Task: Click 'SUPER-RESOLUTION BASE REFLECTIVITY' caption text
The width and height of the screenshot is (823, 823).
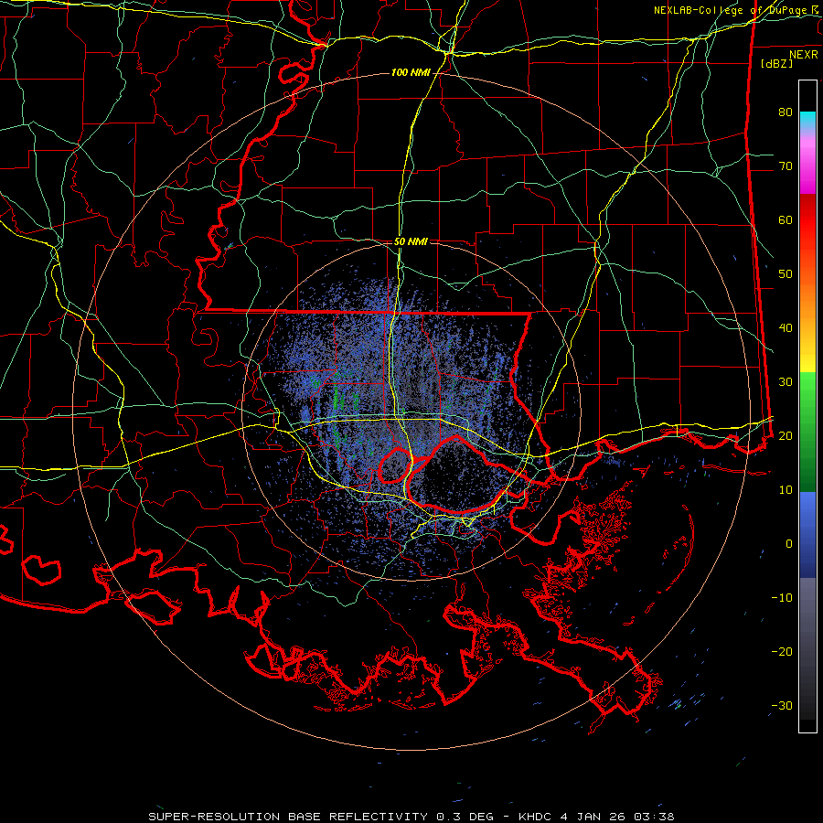Action: click(x=288, y=817)
